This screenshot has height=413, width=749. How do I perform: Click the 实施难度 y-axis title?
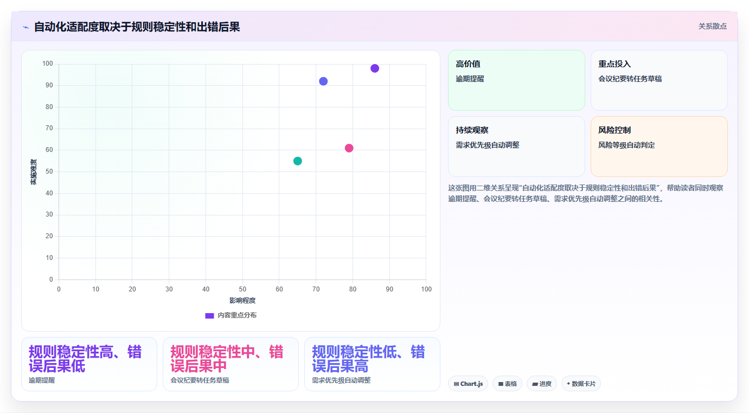(34, 172)
